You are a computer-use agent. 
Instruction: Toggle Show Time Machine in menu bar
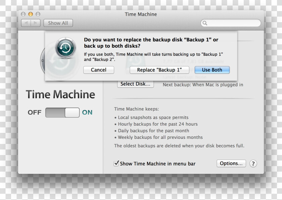[x=116, y=163]
